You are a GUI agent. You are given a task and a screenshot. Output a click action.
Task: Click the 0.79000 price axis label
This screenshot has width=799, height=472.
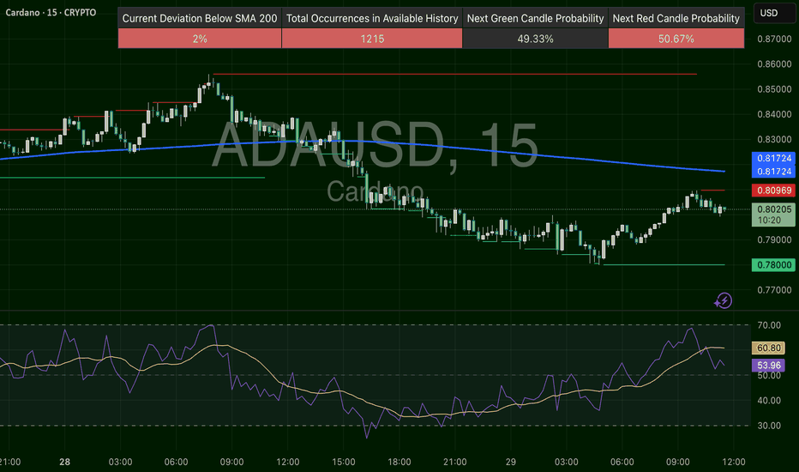(774, 239)
